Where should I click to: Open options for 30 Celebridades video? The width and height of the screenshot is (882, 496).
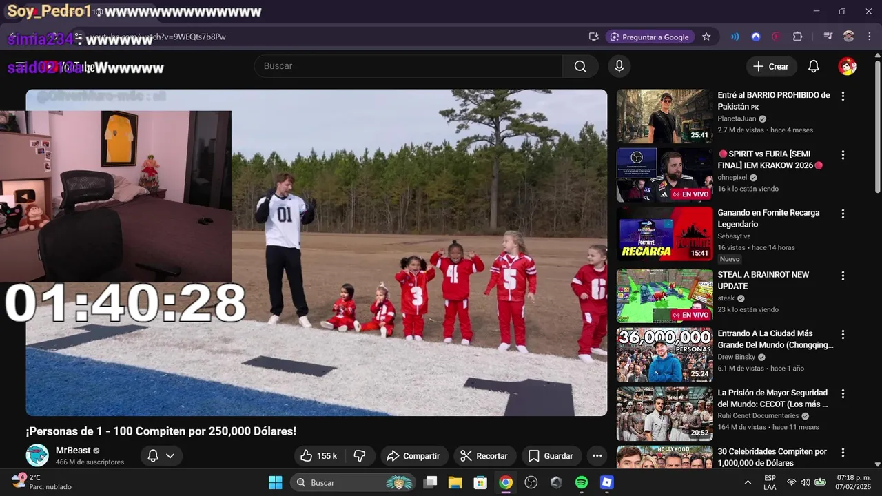[843, 453]
